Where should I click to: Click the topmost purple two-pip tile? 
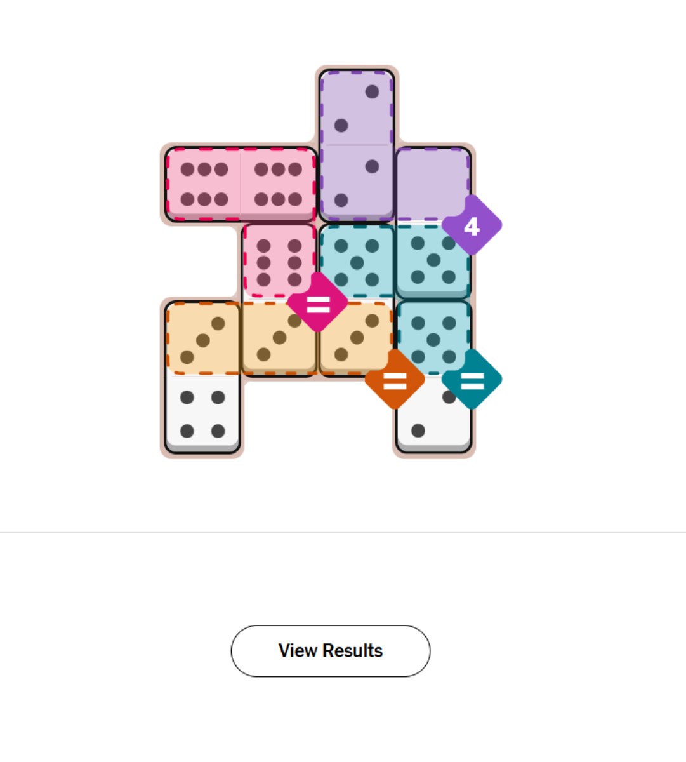click(x=357, y=108)
